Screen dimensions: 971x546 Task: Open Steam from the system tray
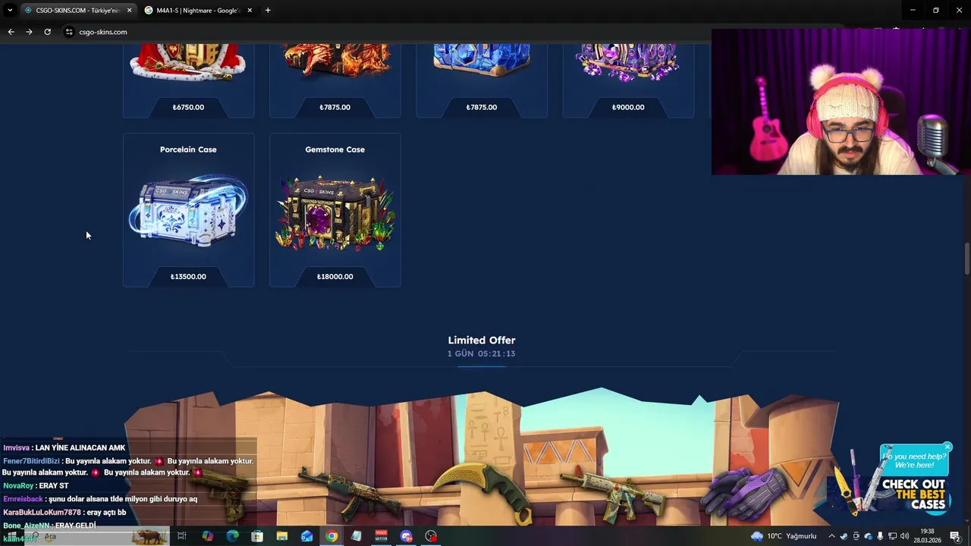pos(844,536)
